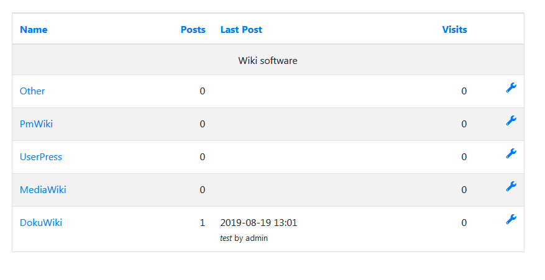Screen dimensions: 545x280
Task: Sort forums by Posts column header
Action: pyautogui.click(x=193, y=30)
